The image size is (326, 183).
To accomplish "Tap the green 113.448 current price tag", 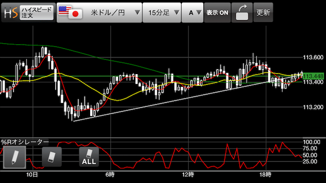I will 313,76.
